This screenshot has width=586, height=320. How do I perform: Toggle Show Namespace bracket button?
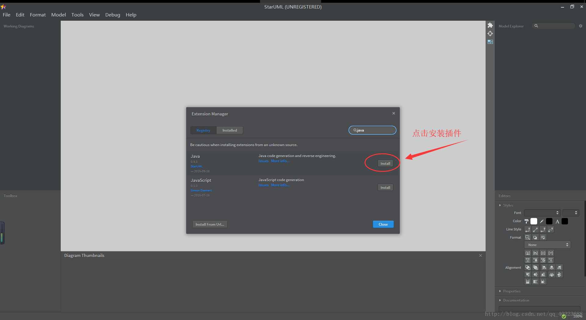pyautogui.click(x=535, y=253)
